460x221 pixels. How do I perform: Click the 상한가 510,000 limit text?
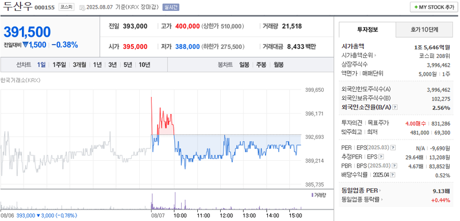coord(223,26)
